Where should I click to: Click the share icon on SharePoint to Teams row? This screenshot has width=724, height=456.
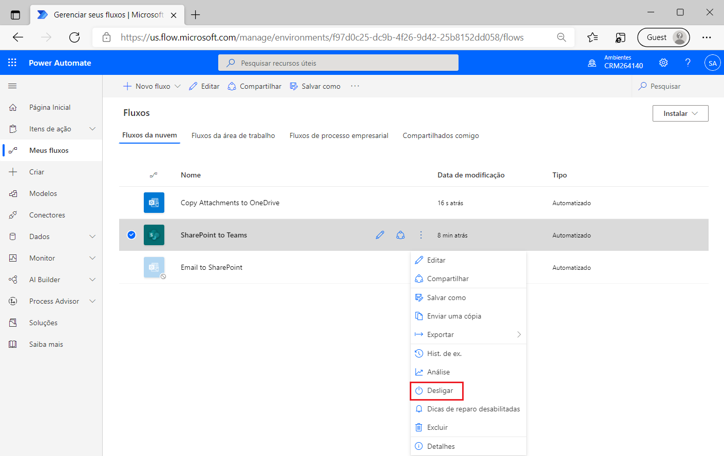(401, 235)
